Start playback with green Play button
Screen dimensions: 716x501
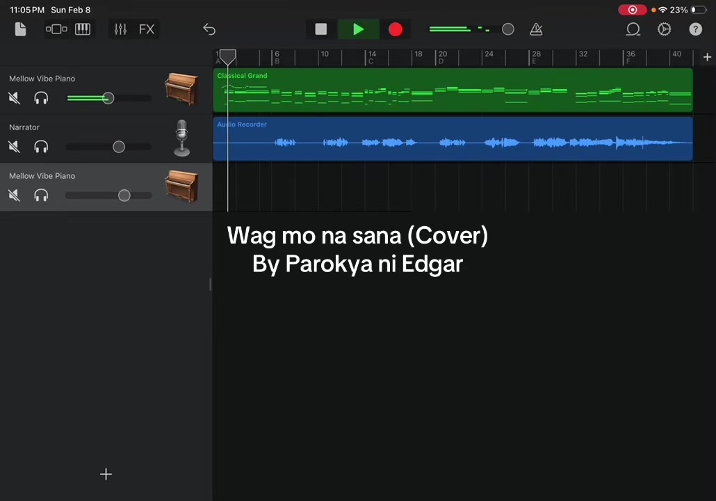(359, 29)
